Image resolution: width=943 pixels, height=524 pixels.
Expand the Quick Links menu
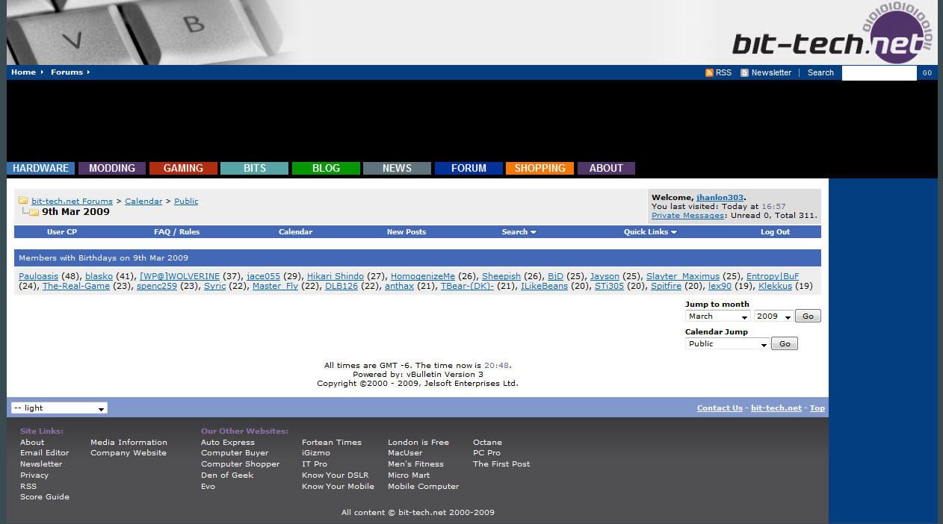(650, 232)
